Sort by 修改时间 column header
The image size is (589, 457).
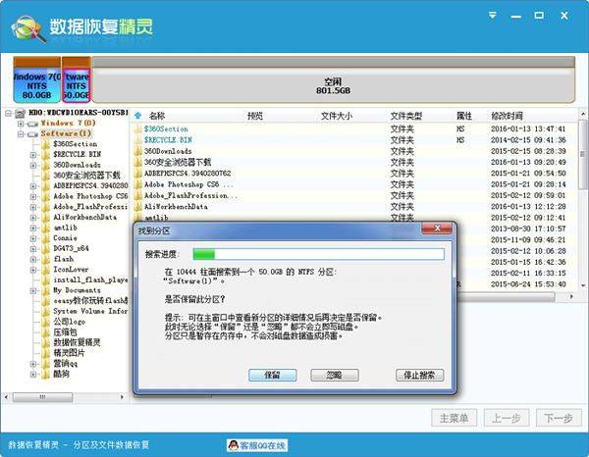[x=510, y=116]
